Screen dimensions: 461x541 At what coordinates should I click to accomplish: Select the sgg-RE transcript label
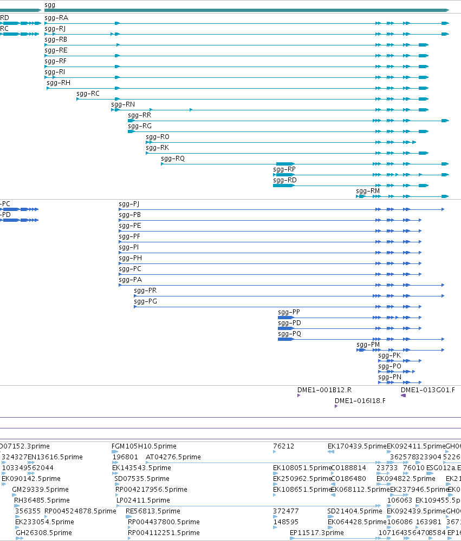(56, 50)
